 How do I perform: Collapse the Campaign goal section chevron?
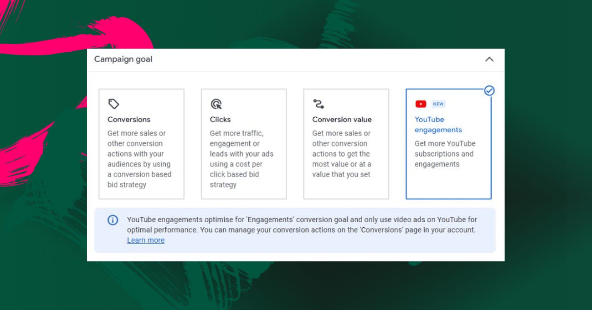click(x=489, y=59)
